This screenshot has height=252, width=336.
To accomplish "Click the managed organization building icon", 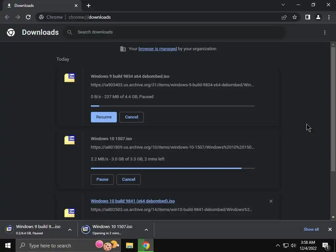I will tap(123, 49).
